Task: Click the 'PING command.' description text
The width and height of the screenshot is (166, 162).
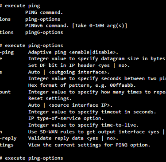Action: (x=44, y=12)
